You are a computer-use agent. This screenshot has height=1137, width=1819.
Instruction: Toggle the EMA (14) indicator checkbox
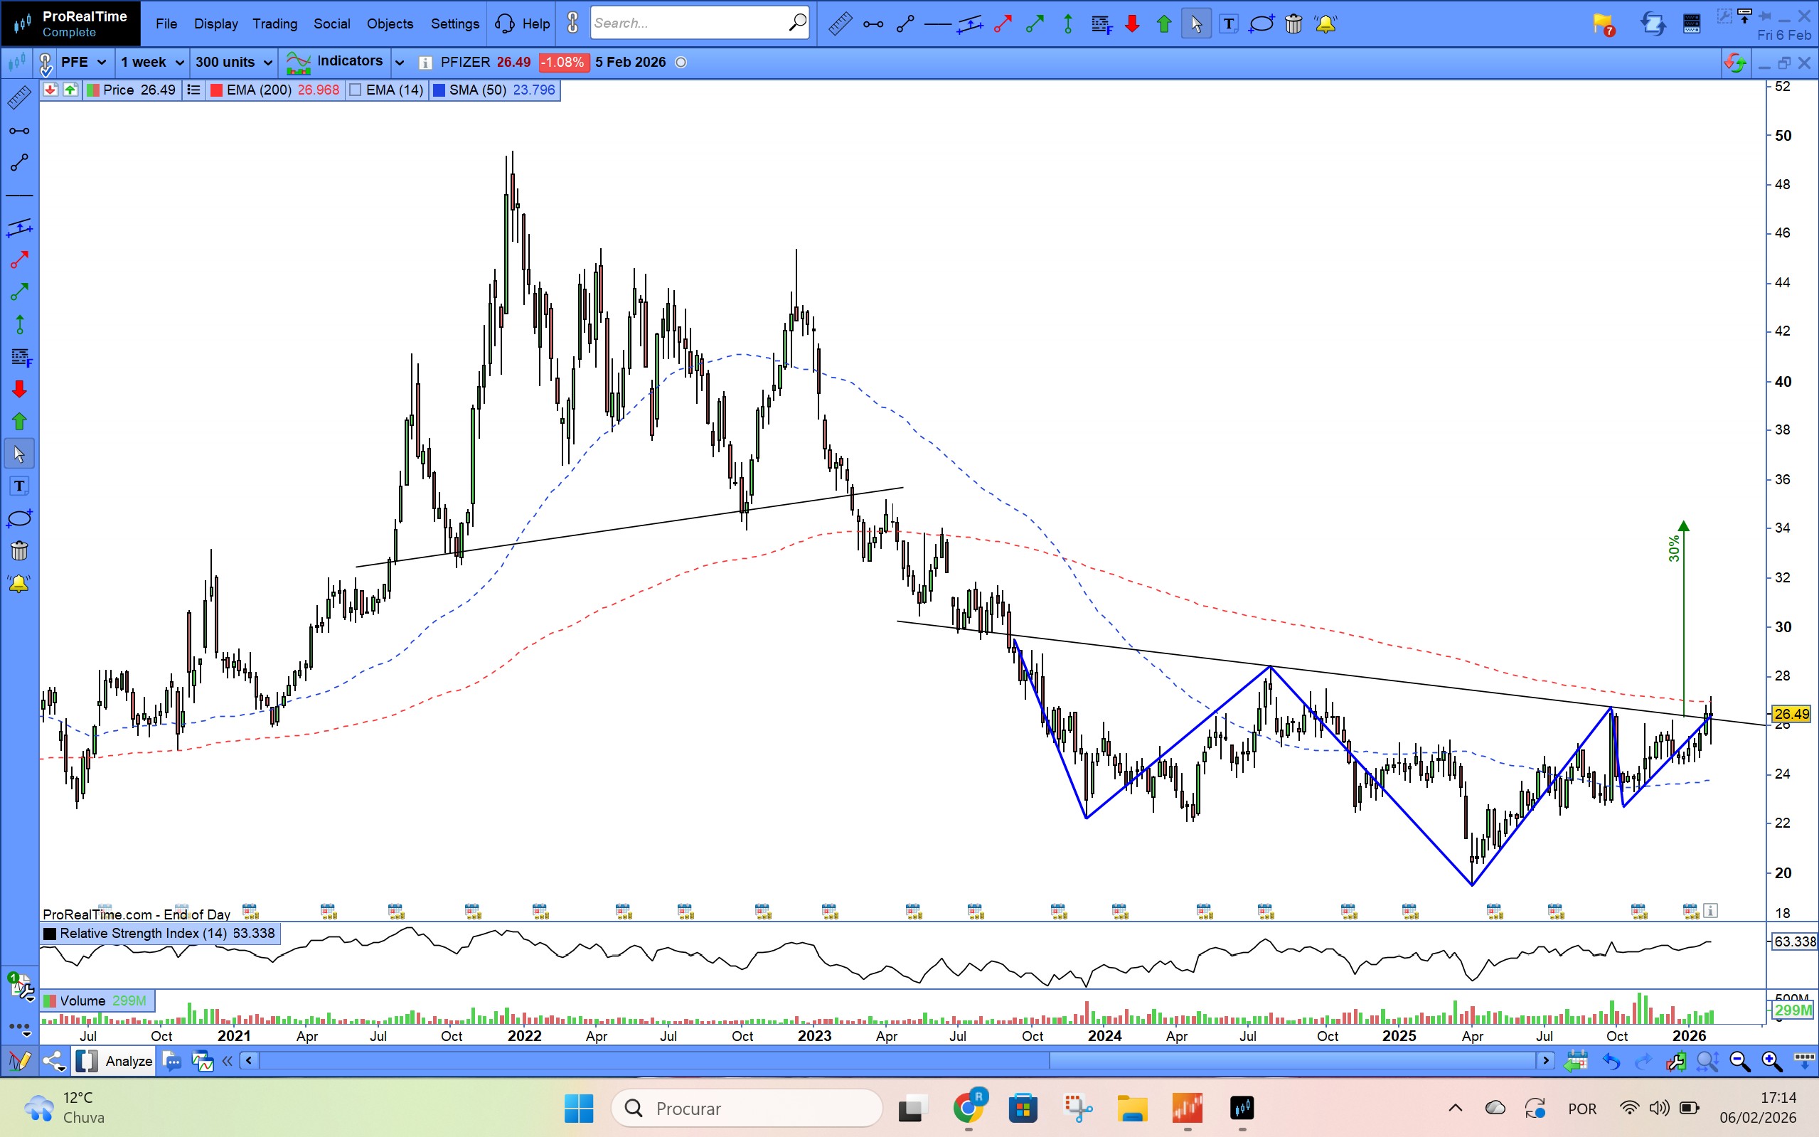pyautogui.click(x=356, y=90)
